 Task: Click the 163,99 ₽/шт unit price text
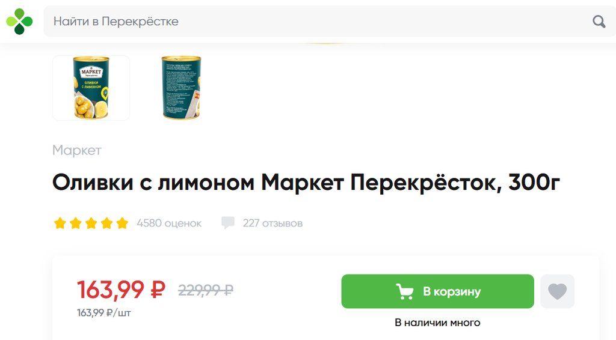(x=103, y=313)
